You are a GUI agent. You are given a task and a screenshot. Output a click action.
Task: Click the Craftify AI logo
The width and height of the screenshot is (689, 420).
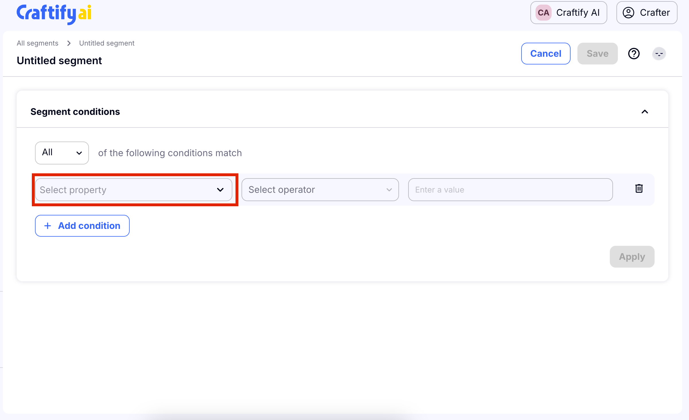54,13
